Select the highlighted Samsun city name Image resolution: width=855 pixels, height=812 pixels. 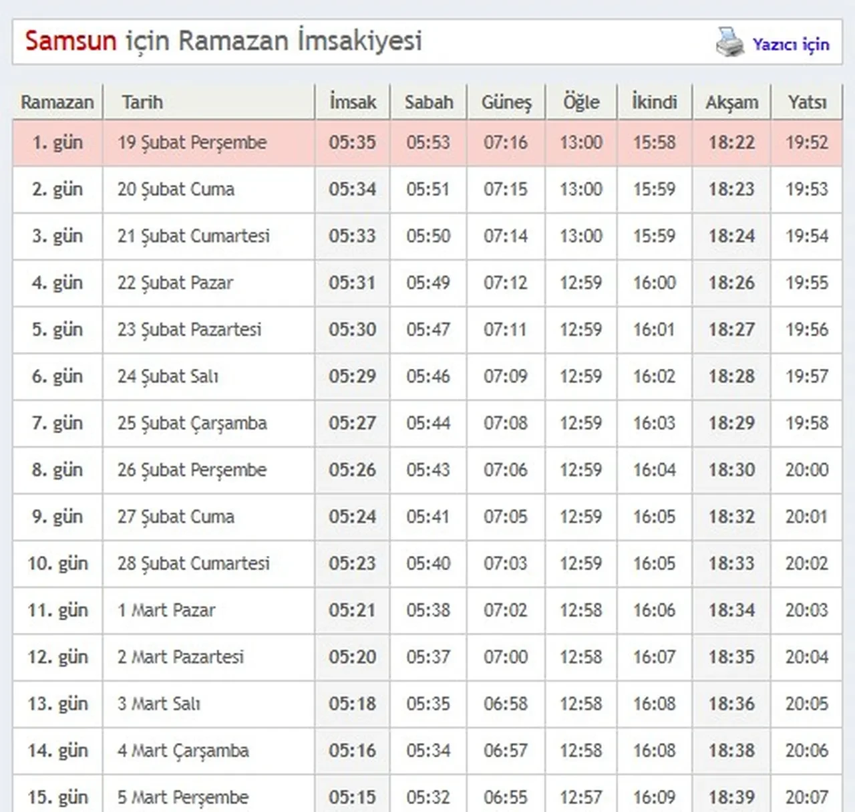(x=69, y=41)
